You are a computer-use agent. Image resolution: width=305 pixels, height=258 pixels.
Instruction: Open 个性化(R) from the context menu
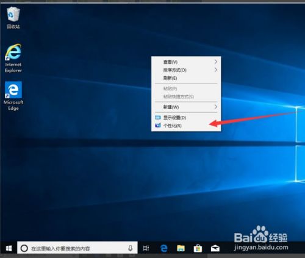click(x=186, y=126)
